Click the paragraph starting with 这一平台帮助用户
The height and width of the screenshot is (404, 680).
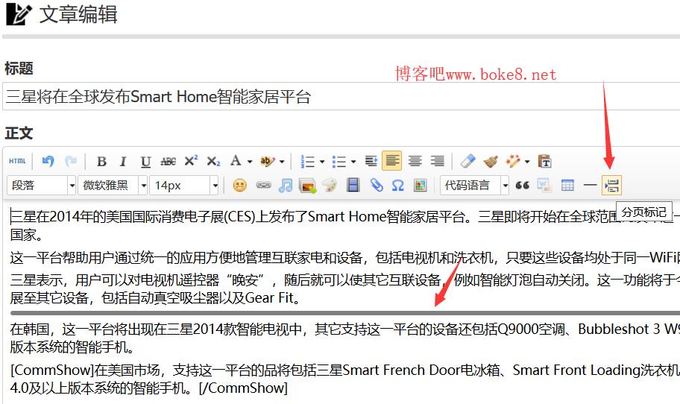(x=345, y=258)
